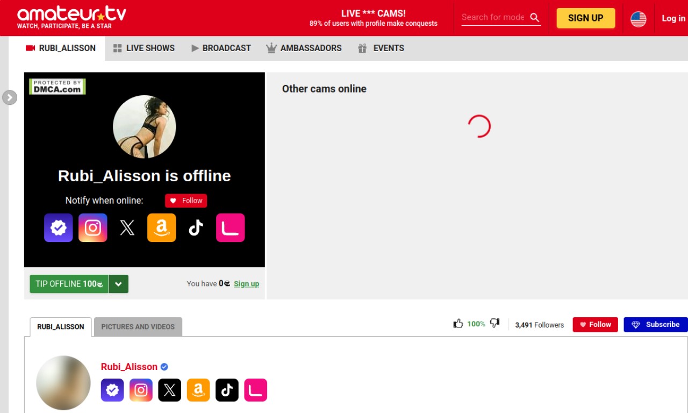The width and height of the screenshot is (688, 413).
Task: Open Instagram icon in offline panel
Action: (93, 227)
